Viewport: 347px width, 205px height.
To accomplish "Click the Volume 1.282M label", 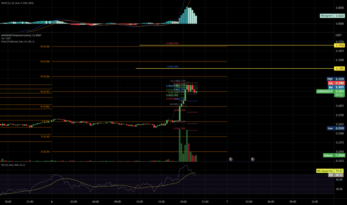I will [x=334, y=155].
